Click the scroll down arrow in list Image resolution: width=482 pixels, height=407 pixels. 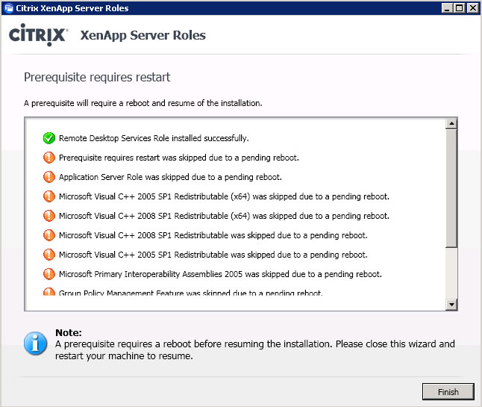click(x=451, y=305)
